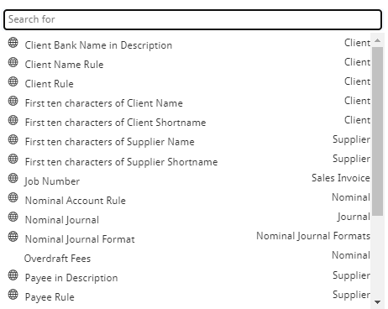Screen dimensions: 388x309
Task: Click the Nominal Journal Formats category label
Action: [313, 236]
